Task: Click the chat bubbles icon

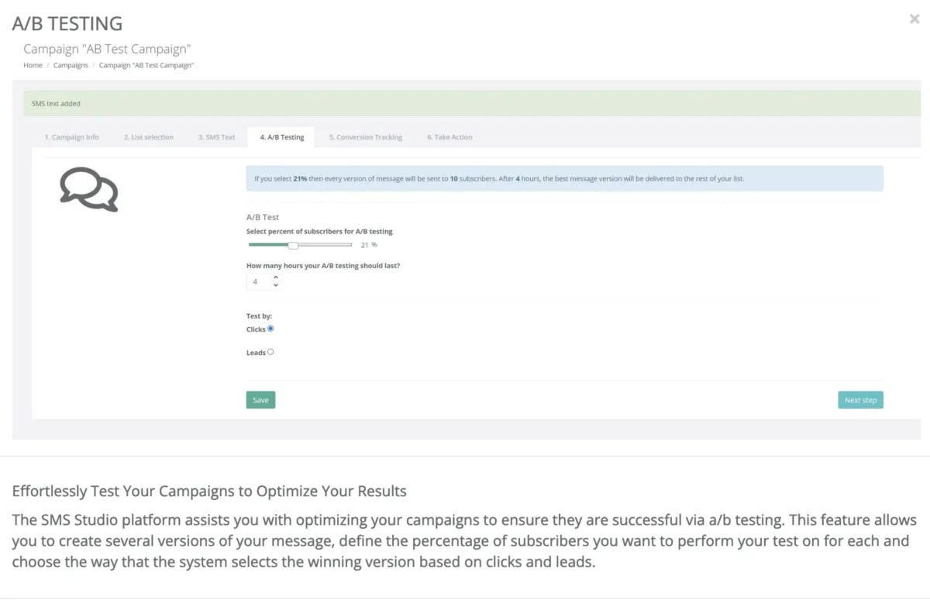Action: click(88, 189)
